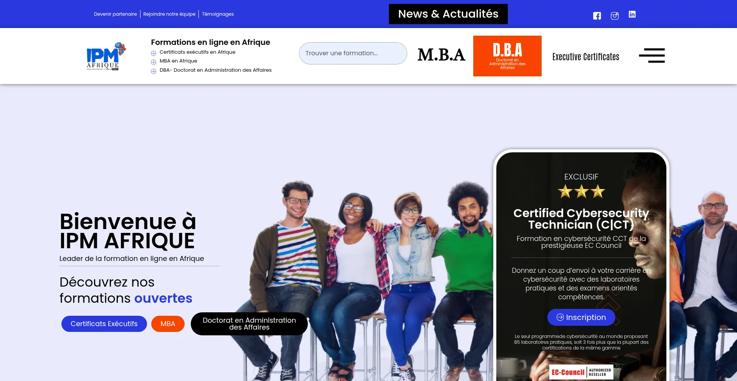Click the 85 laboratoires pratiques footnote text

pos(581,342)
